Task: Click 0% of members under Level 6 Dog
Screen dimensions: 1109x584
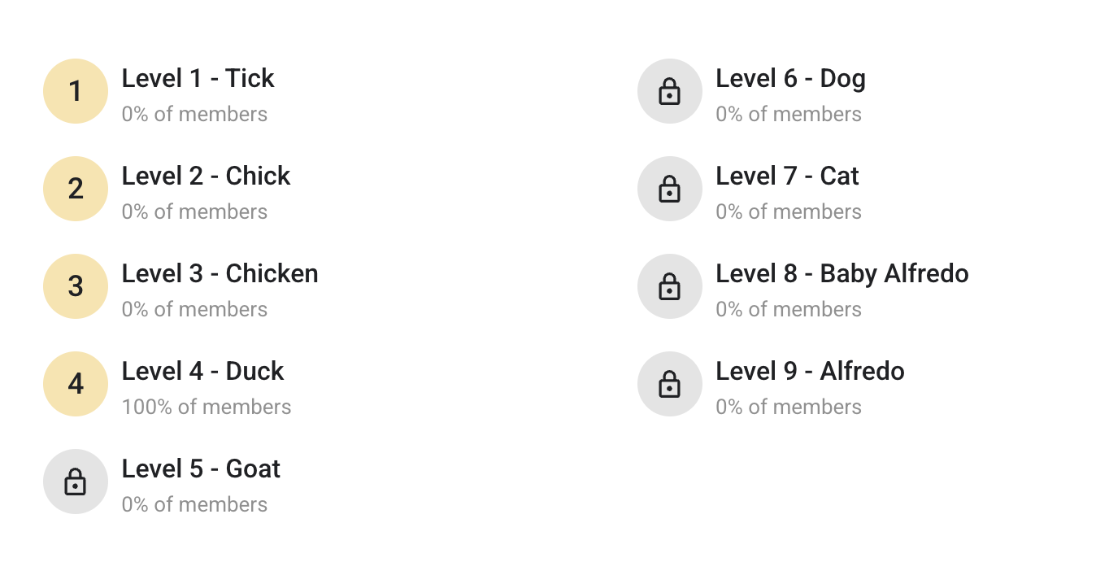Action: pos(789,114)
